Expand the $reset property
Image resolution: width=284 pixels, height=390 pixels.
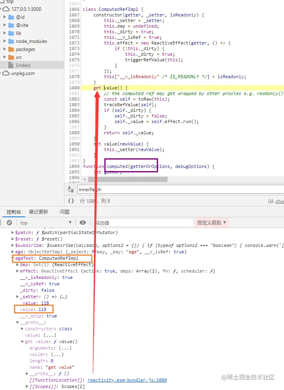pyautogui.click(x=13, y=239)
